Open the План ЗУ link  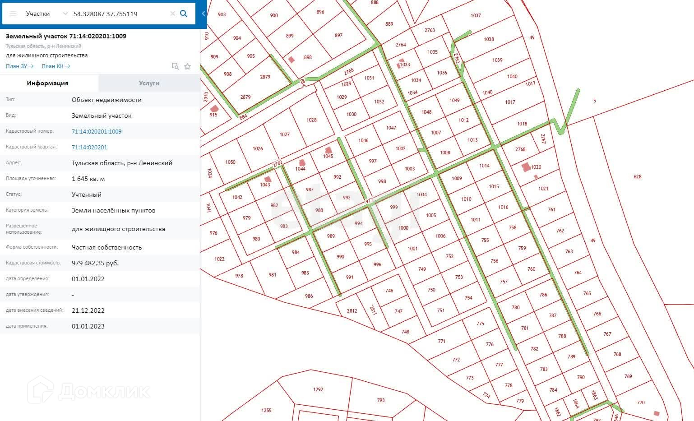[19, 66]
